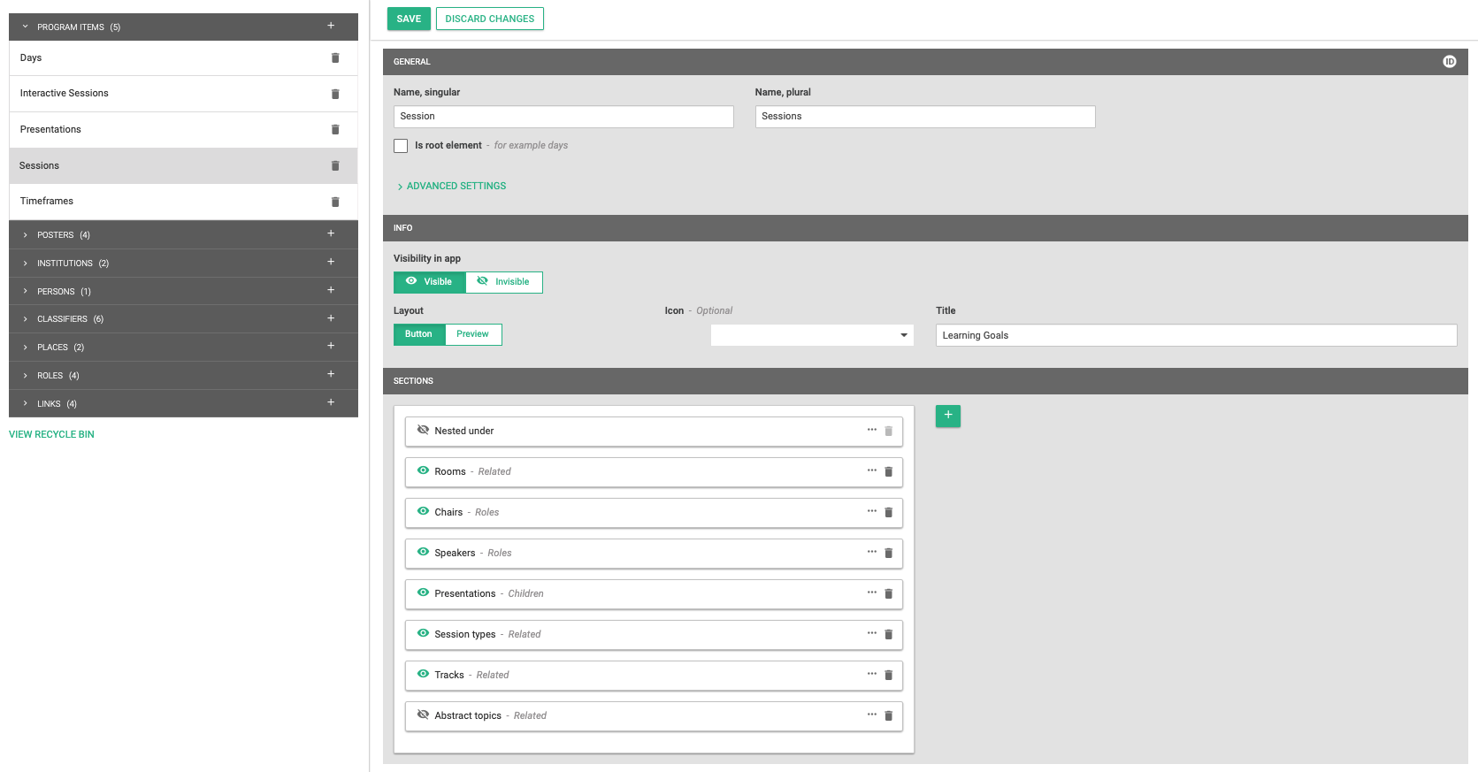Click Discard Changes button
Screen dimensions: 1478x772
pyautogui.click(x=490, y=19)
